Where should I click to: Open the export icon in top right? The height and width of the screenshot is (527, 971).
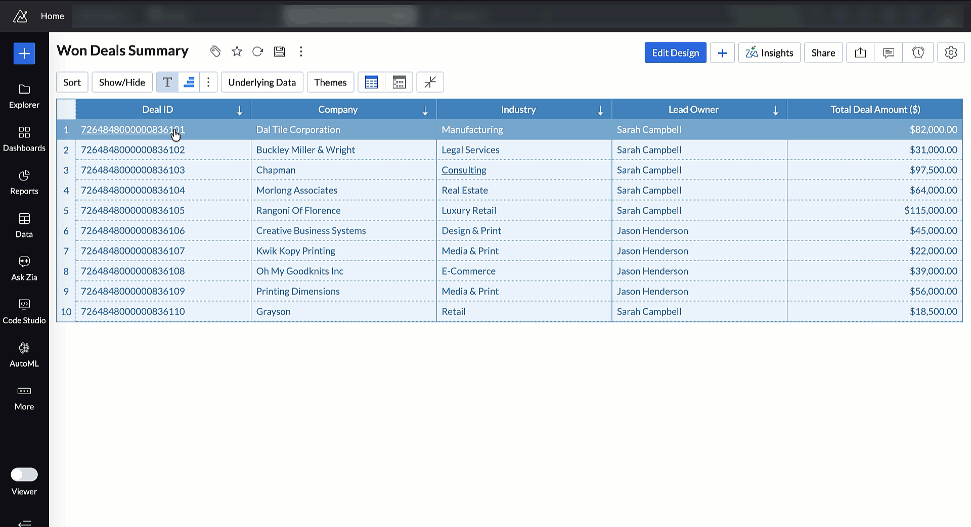click(860, 53)
